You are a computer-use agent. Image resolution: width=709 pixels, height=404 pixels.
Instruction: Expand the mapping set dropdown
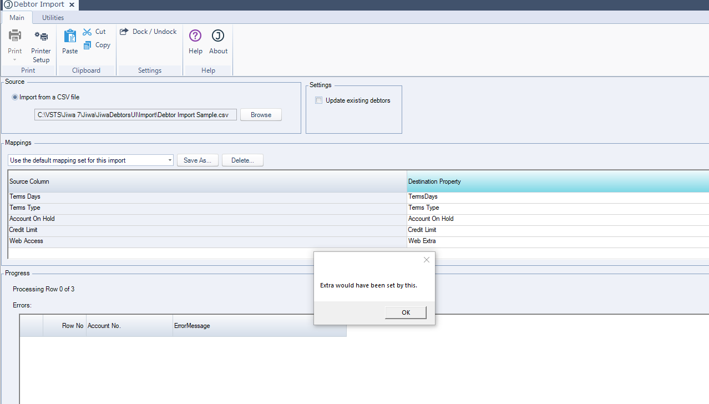click(x=170, y=160)
